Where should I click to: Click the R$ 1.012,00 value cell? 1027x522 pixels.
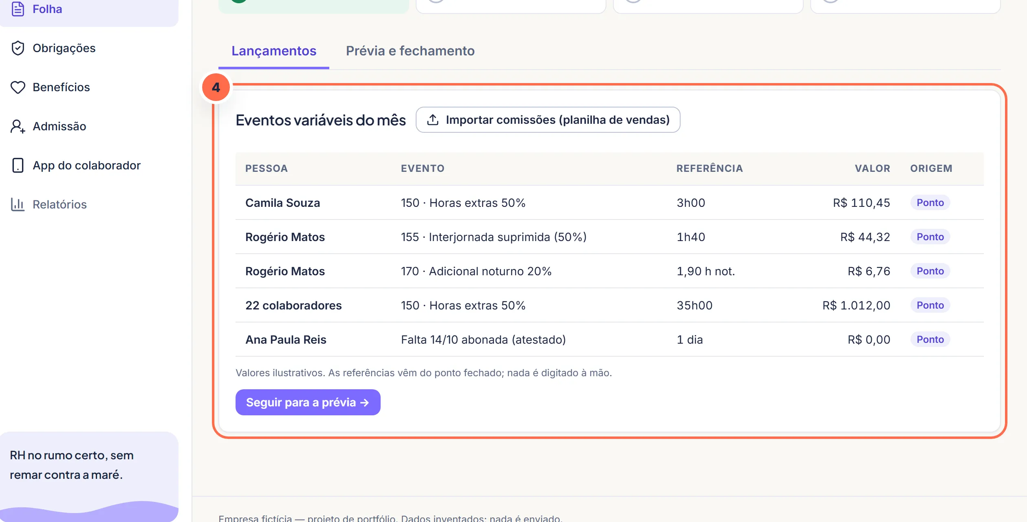(856, 305)
